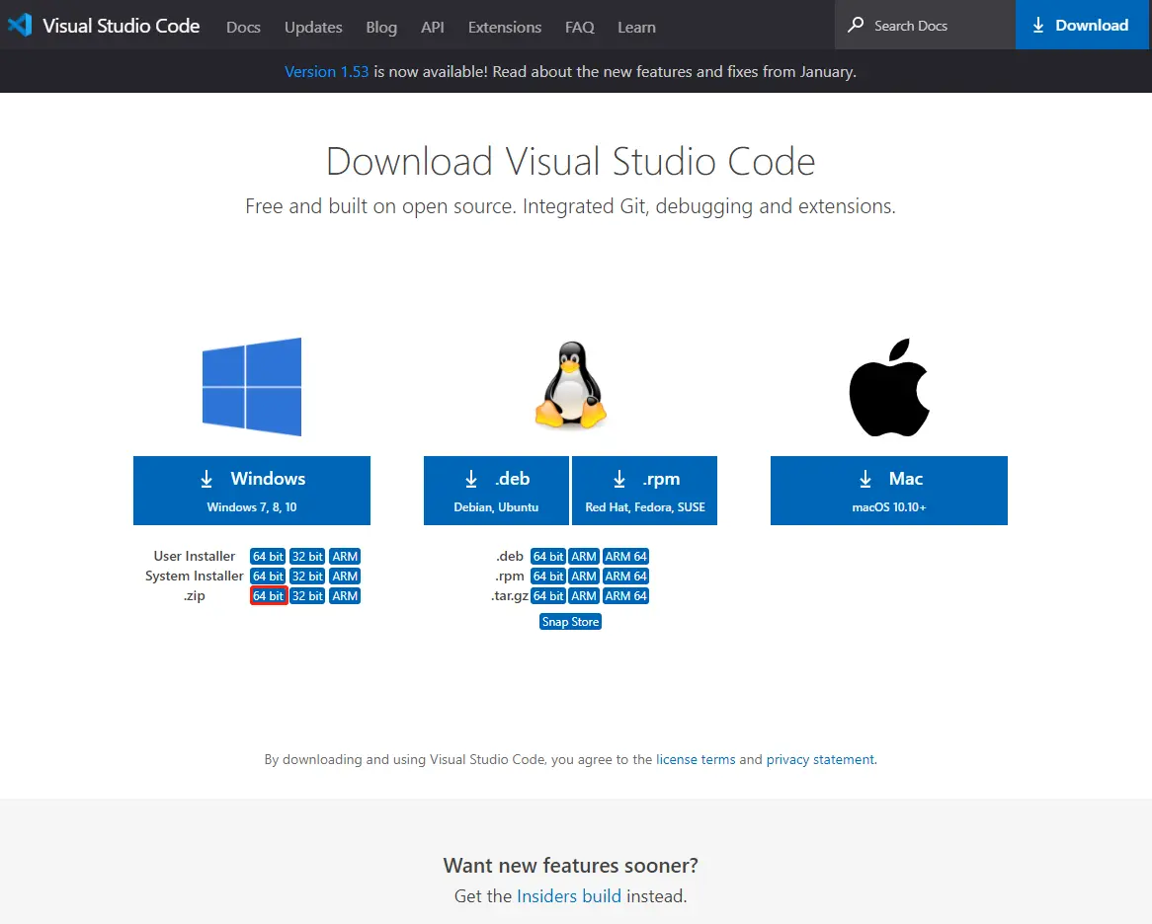1152x924 pixels.
Task: Open the Updates page
Action: tap(312, 27)
